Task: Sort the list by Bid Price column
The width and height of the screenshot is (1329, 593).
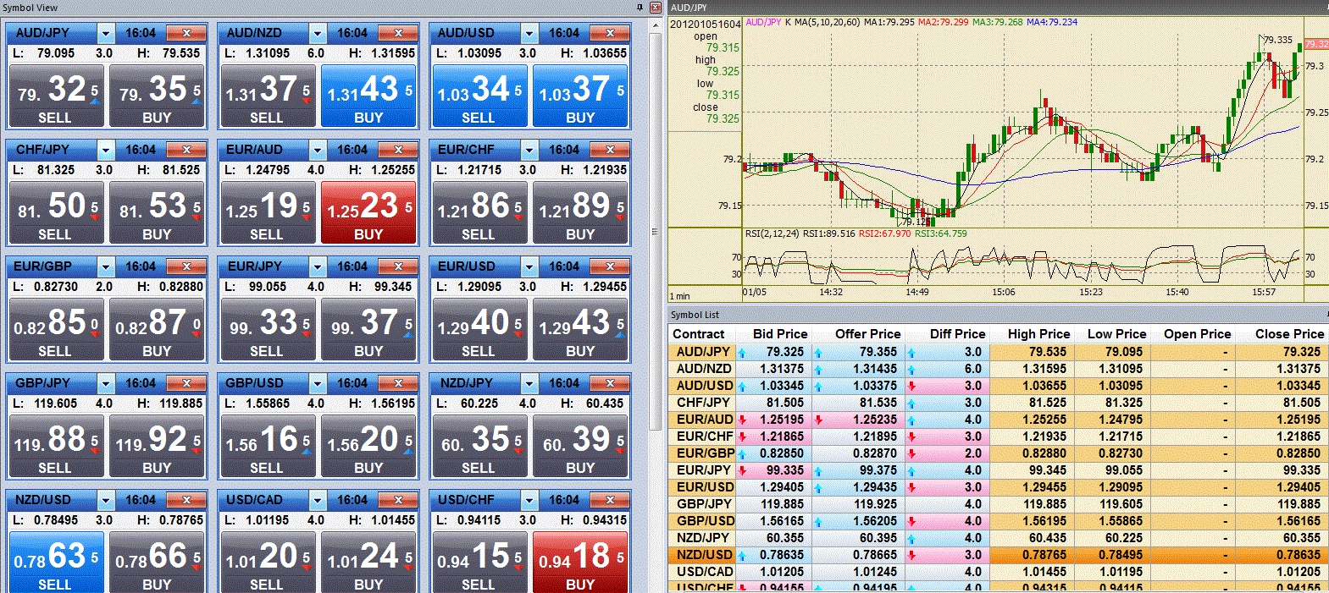Action: click(779, 334)
